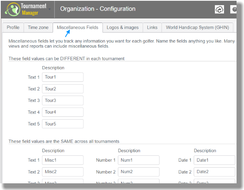Select the Miscellaneous Fields tab
Screen dimensions: 244x190
pyautogui.click(x=78, y=28)
